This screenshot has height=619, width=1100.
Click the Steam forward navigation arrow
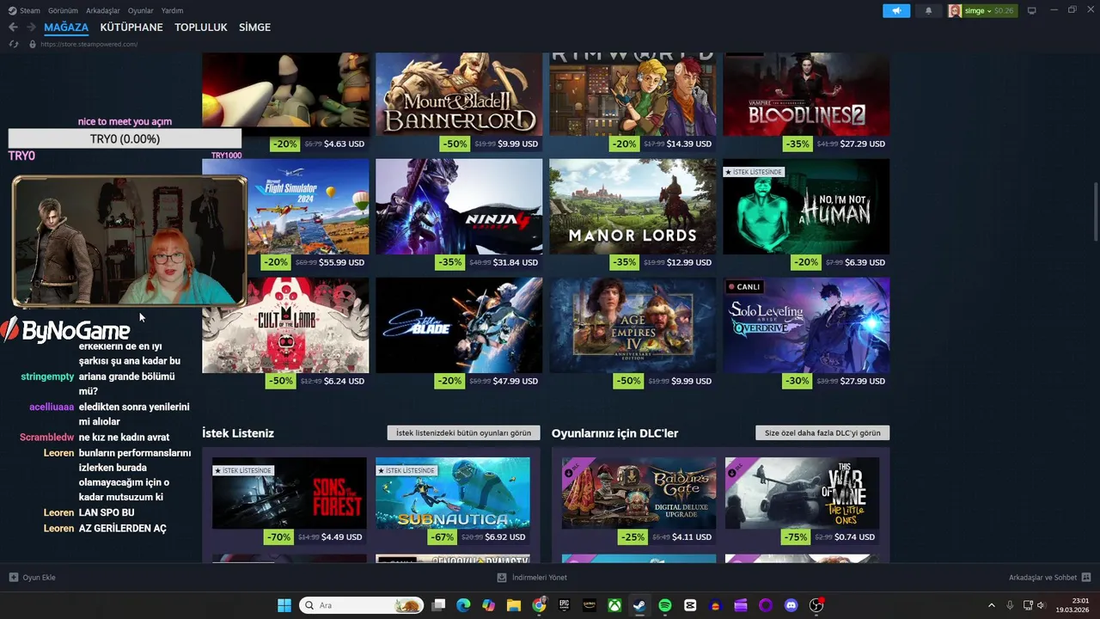coord(31,27)
